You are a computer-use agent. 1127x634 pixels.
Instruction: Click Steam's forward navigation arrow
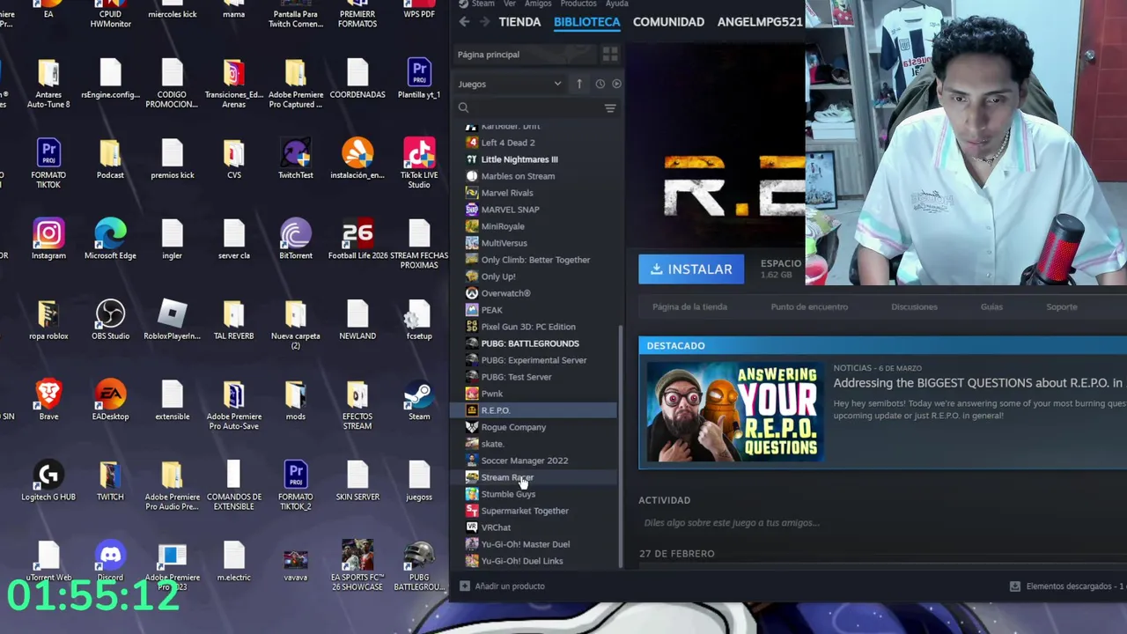(x=487, y=22)
